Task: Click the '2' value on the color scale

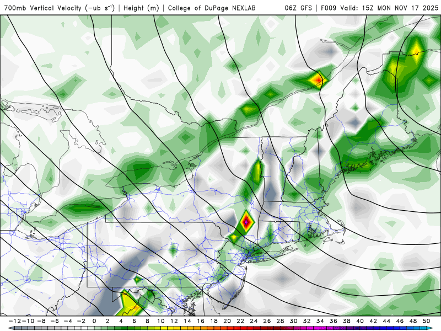Action: click(x=107, y=321)
